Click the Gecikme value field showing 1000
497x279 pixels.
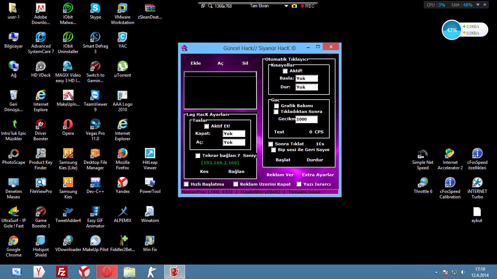(307, 119)
